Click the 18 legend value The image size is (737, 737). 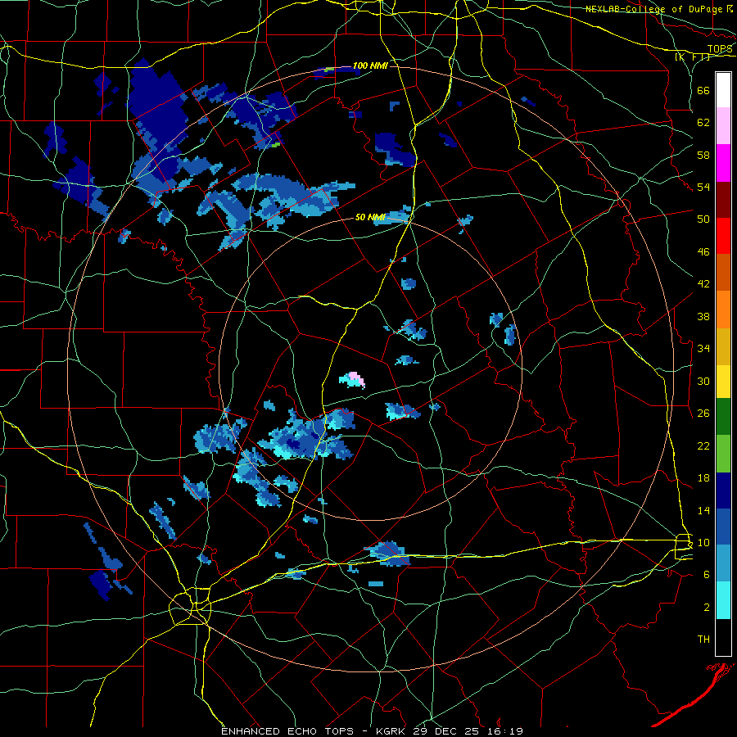[703, 478]
